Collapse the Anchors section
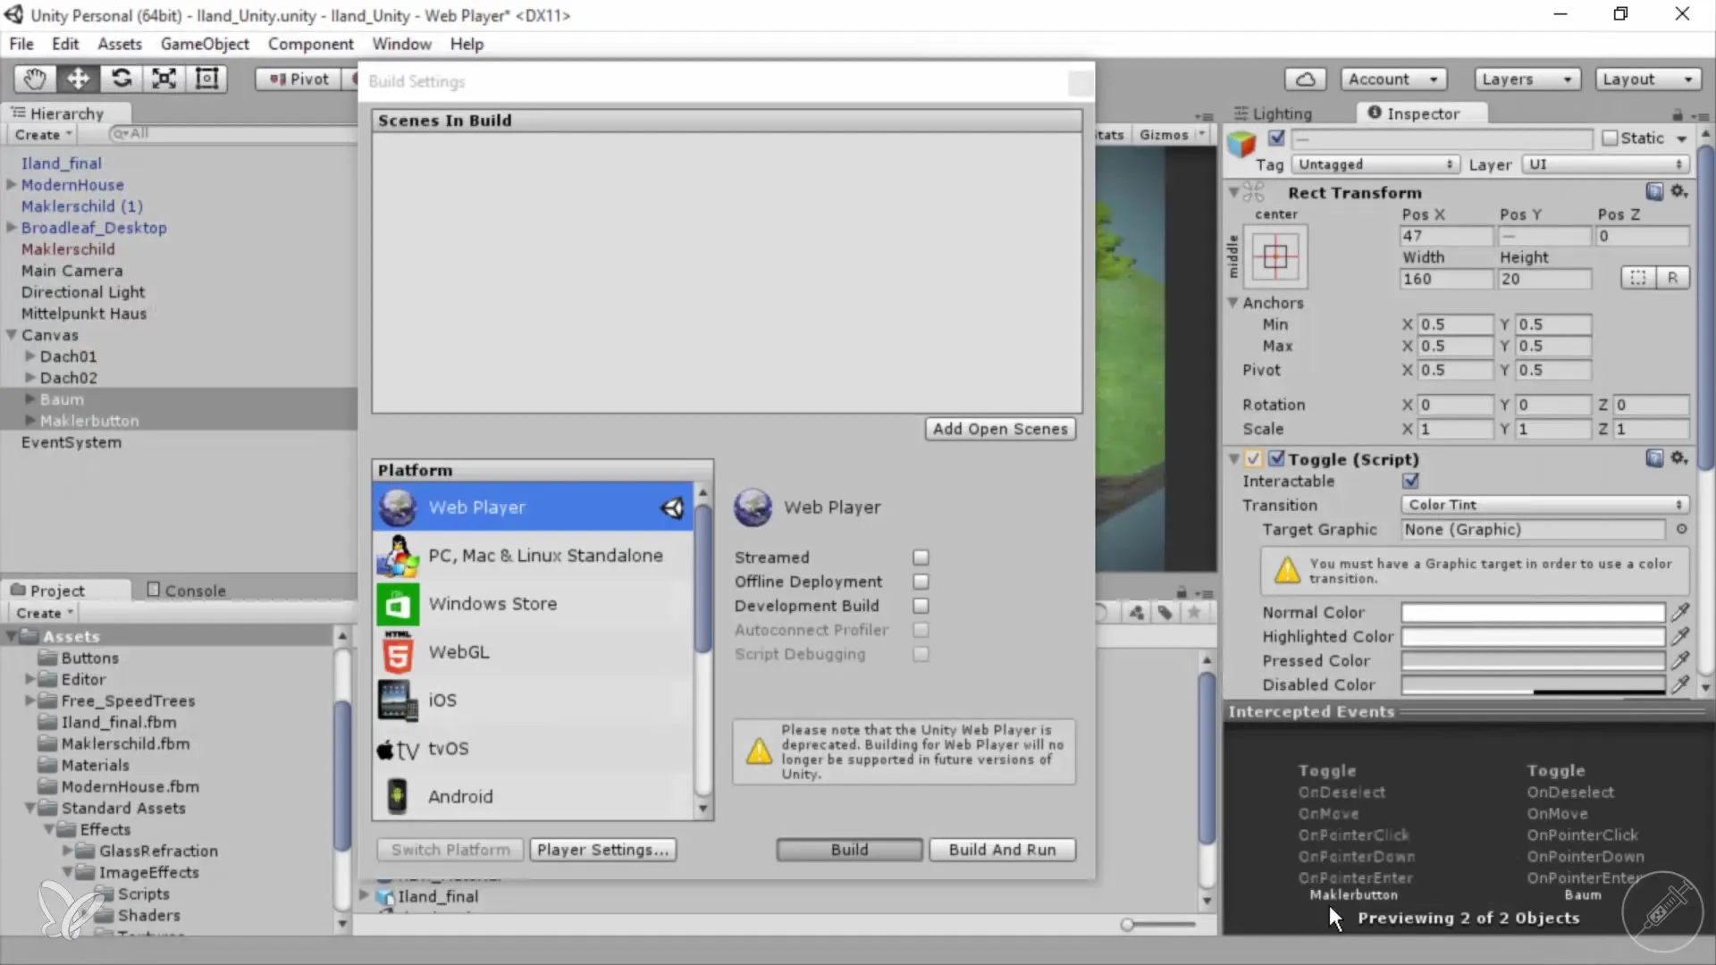 [1232, 303]
